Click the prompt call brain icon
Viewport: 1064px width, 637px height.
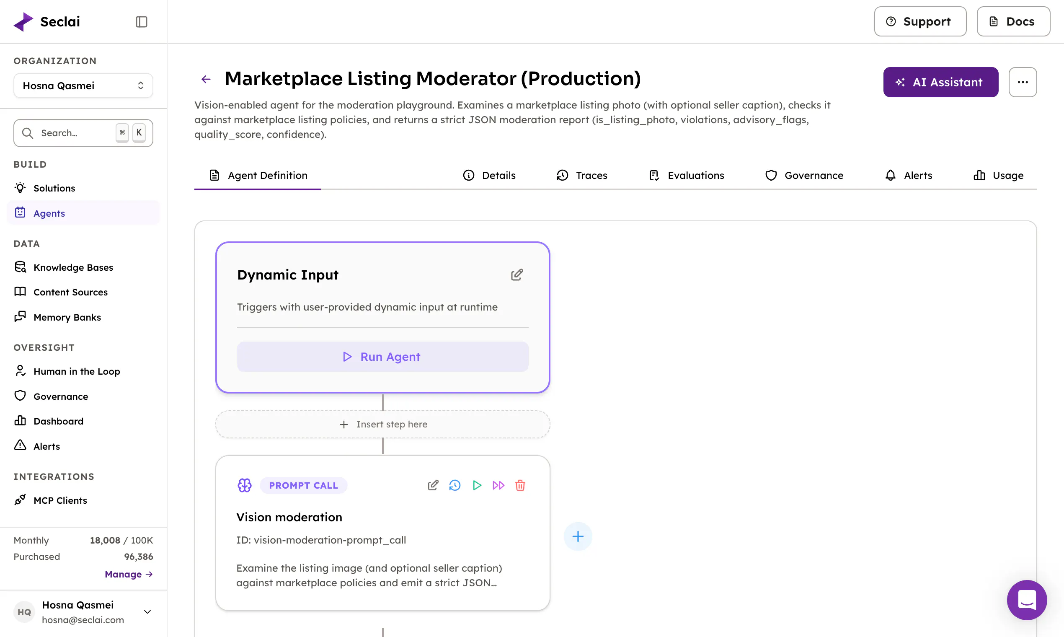(245, 485)
